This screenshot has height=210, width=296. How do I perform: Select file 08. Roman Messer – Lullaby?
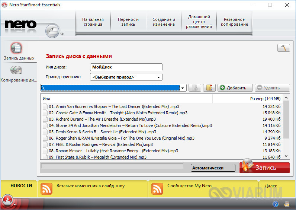[x=113, y=151]
